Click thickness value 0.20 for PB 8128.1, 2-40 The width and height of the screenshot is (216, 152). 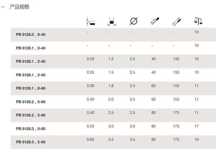point(90,59)
